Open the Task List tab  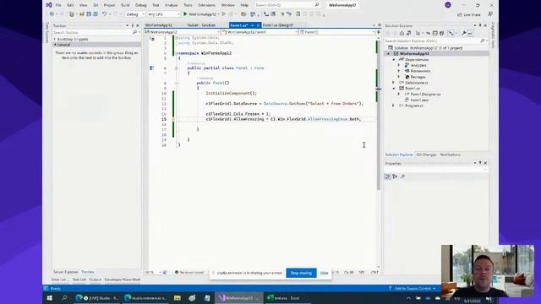tap(79, 280)
